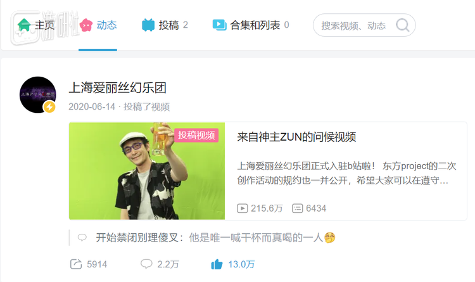Click the lightning badge on the avatar
Image resolution: width=475 pixels, height=282 pixels.
pos(49,106)
